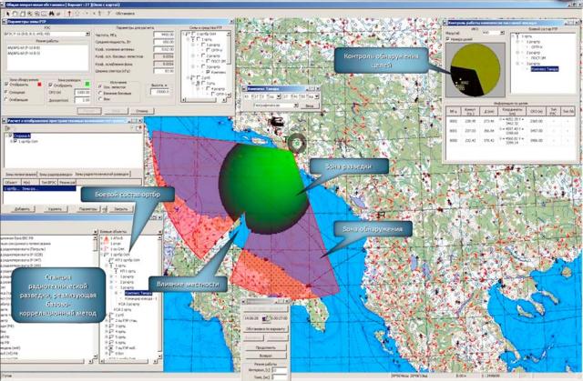Viewport: 583px width, 381px height.
Task: Check the 1 ортбр ОсН box in Силы и средства РТР tree
Action: click(193, 34)
